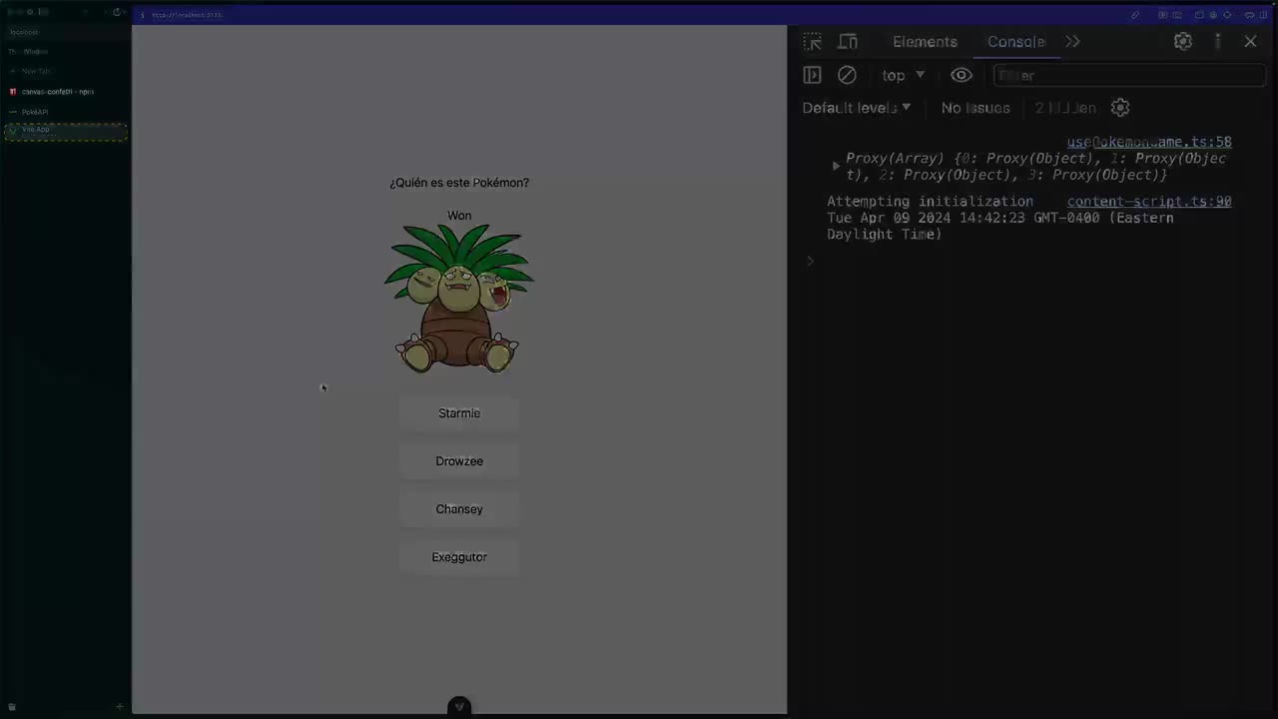Click the "Won" status text
Screen dimensions: 1278x719
point(459,216)
